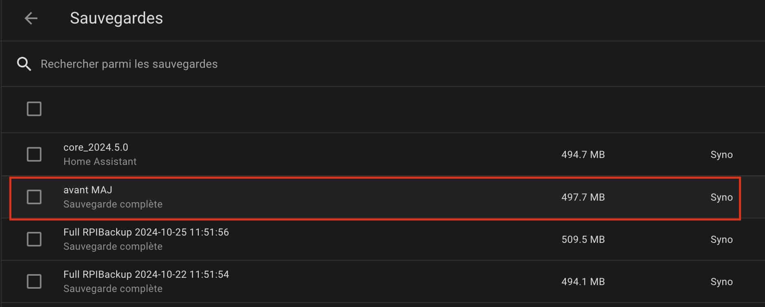Click the 497.7 MB size value
Image resolution: width=765 pixels, height=307 pixels.
(583, 197)
